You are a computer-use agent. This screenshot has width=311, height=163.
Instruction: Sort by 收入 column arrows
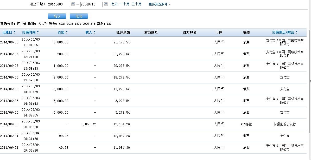click(94, 32)
